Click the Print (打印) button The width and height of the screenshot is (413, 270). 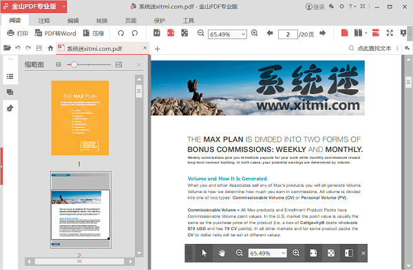[x=17, y=34]
